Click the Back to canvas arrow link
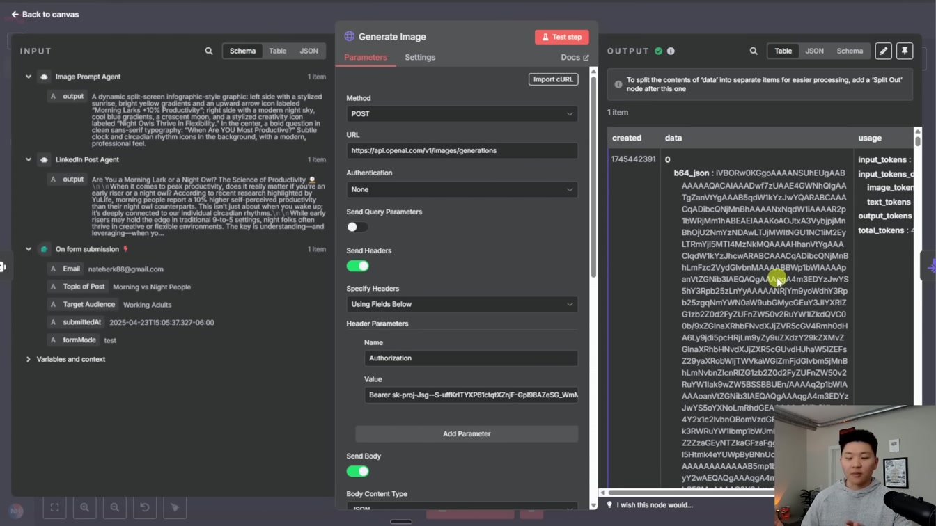The image size is (936, 526). tap(45, 14)
